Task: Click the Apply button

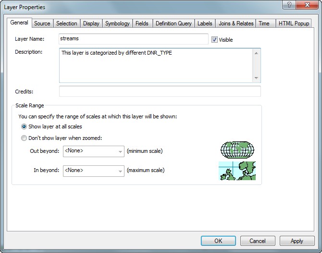Action: click(x=297, y=241)
